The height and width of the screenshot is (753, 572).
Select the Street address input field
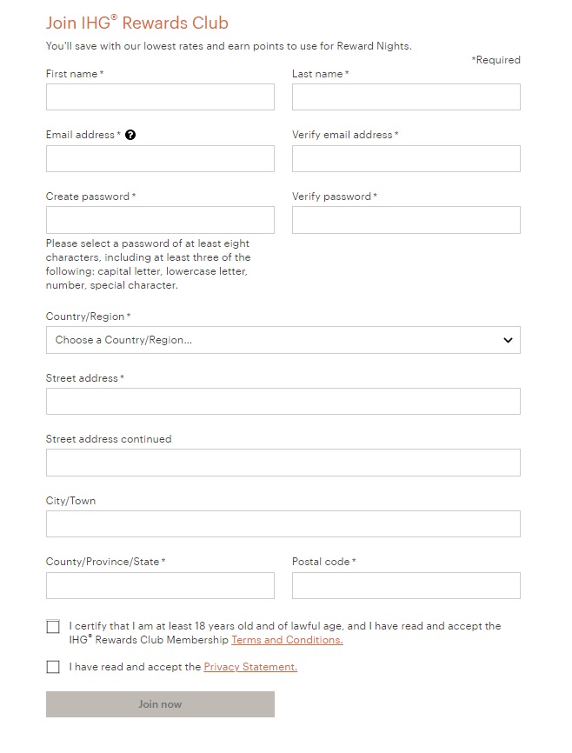(x=283, y=401)
